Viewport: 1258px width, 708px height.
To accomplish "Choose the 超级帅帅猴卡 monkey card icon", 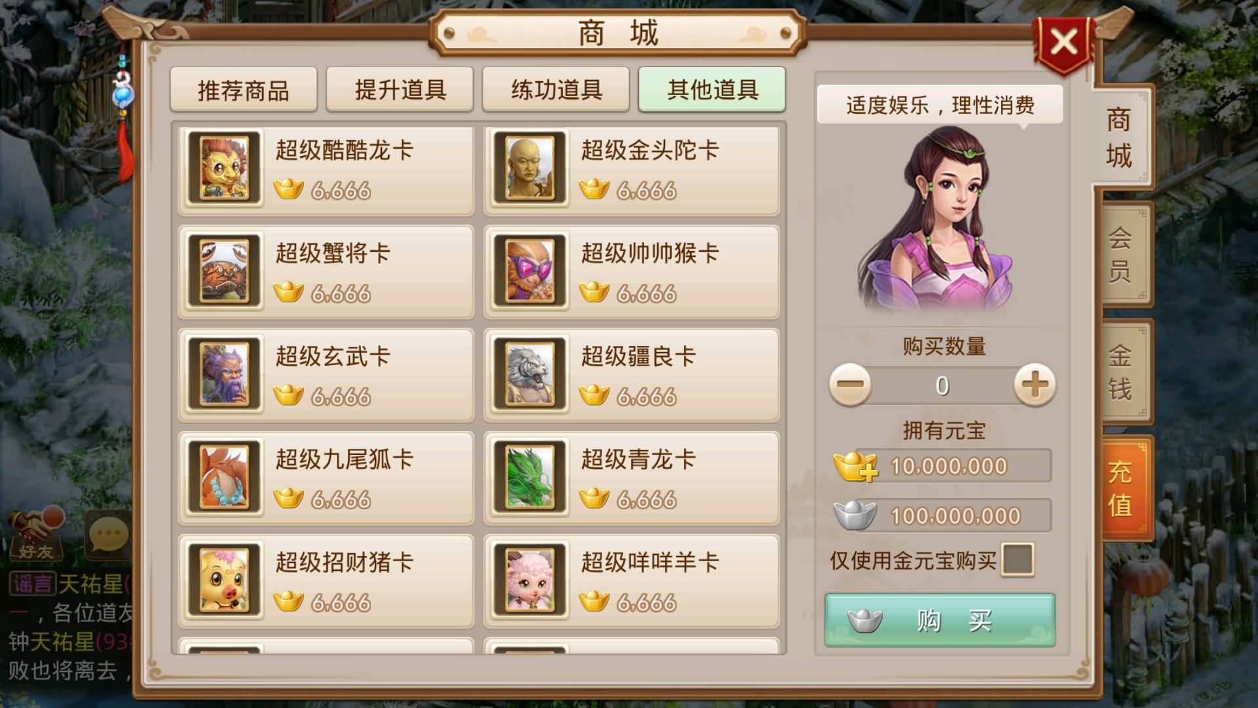I will click(x=530, y=271).
